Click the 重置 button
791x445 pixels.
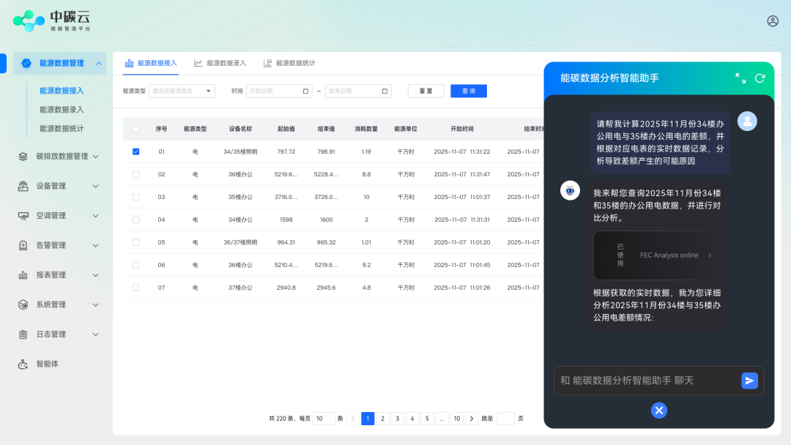pyautogui.click(x=426, y=91)
